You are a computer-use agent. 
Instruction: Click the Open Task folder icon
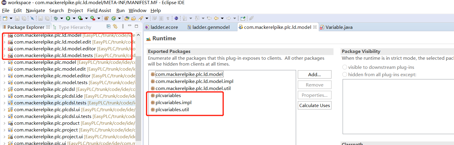point(133,18)
